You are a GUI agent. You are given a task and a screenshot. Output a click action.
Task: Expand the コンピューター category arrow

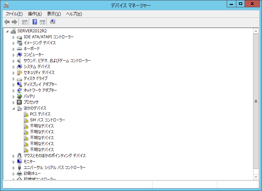pos(14,55)
